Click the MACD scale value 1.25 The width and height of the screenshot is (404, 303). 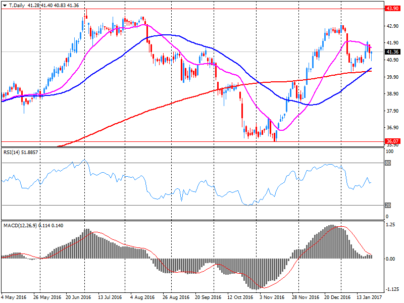[x=390, y=225]
